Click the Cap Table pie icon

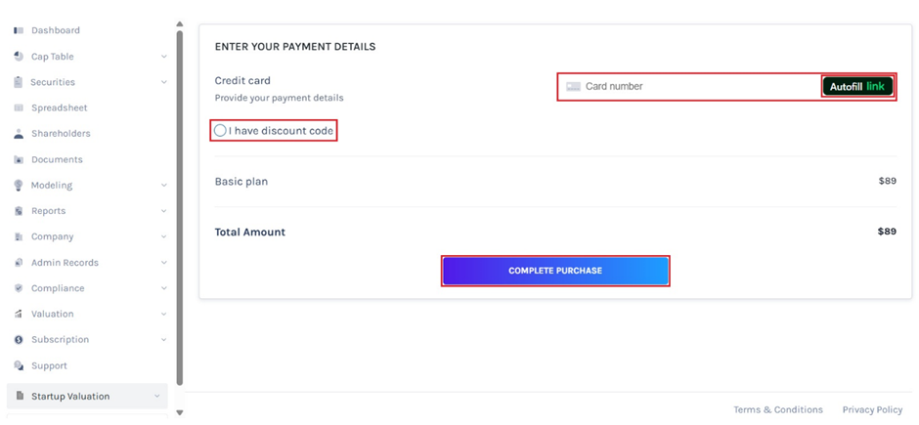[x=19, y=57]
